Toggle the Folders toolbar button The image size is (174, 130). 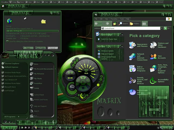click(x=135, y=24)
